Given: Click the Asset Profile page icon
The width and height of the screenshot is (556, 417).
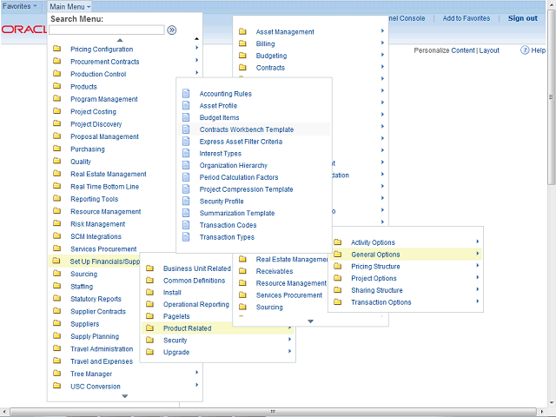Looking at the screenshot, I should click(186, 105).
